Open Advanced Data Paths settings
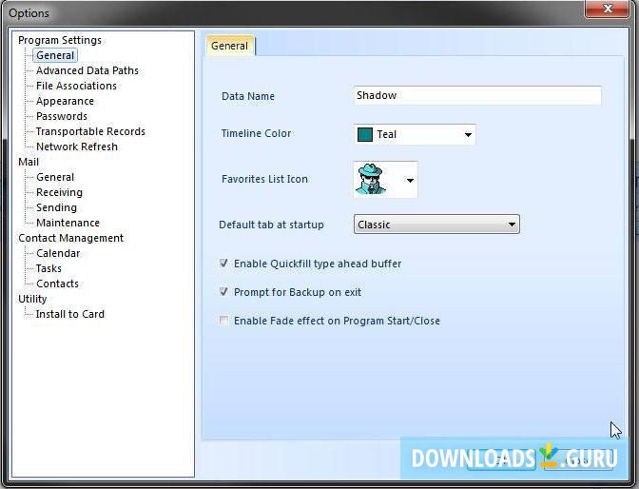639x489 pixels. tap(87, 70)
